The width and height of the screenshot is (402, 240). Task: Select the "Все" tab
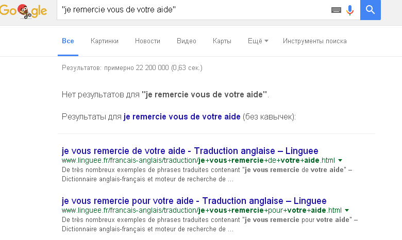tap(68, 41)
